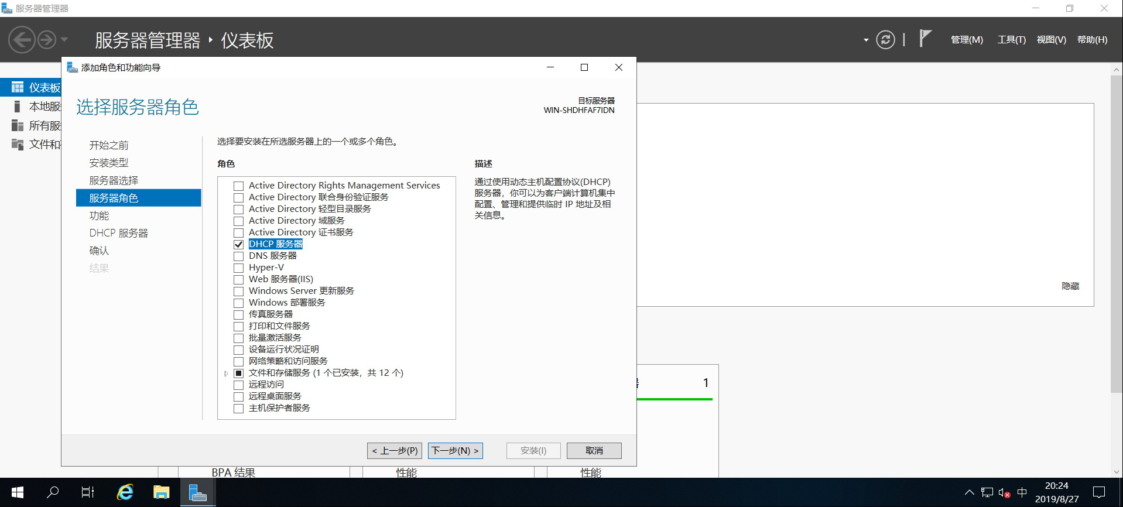Open taskbar search magnifier
Screen dimensions: 1123x507
click(53, 492)
